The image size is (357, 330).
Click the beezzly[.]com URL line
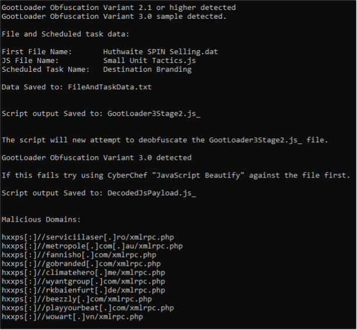click(x=76, y=300)
